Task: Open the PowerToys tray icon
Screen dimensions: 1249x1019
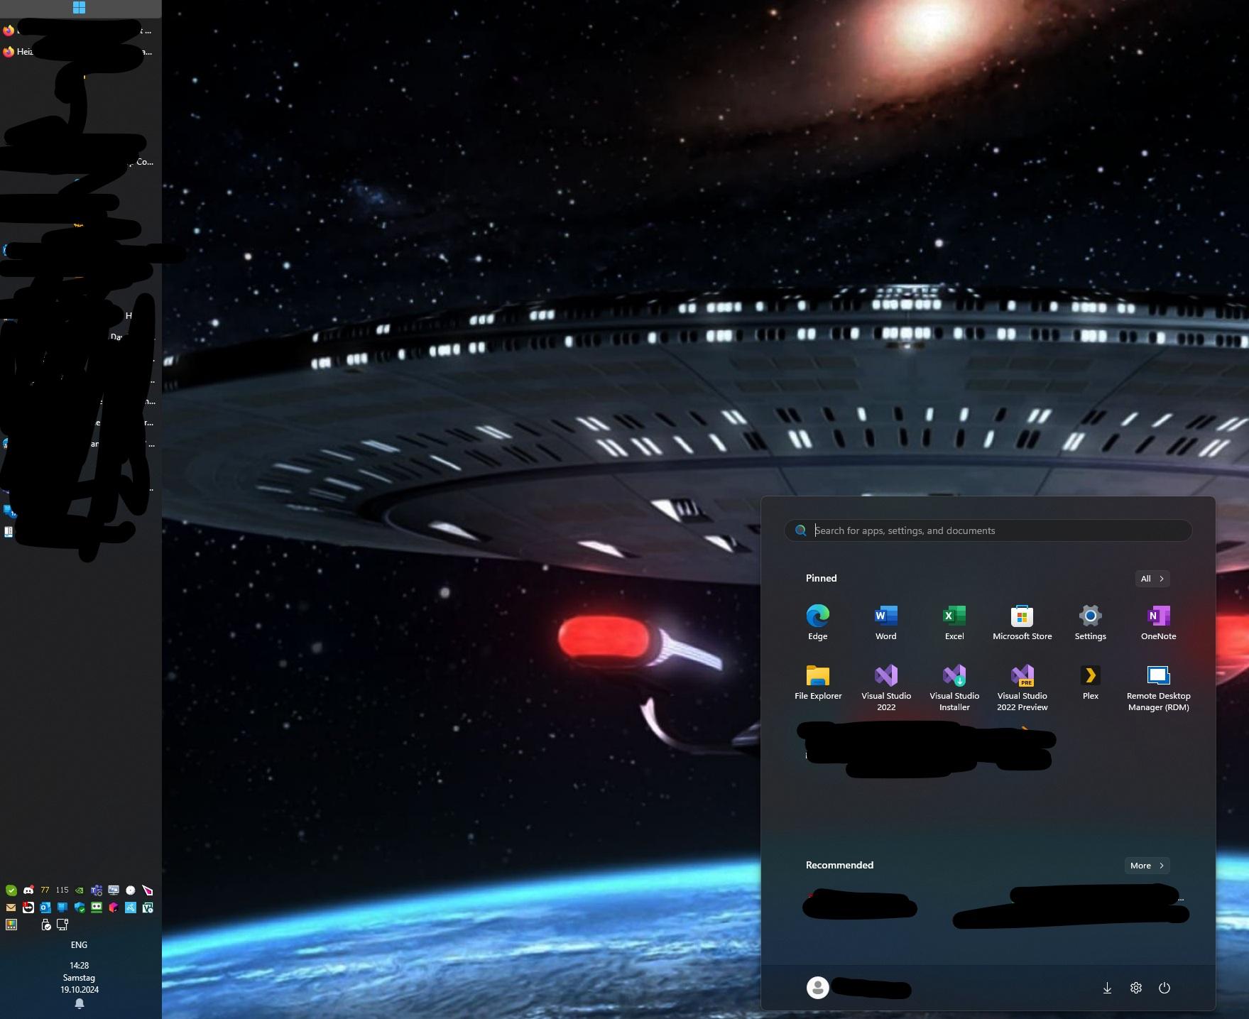Action: click(x=11, y=925)
